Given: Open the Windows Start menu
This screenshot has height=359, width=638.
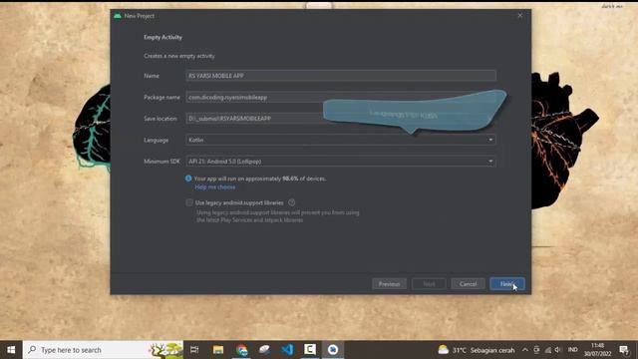Looking at the screenshot, I should 11,350.
